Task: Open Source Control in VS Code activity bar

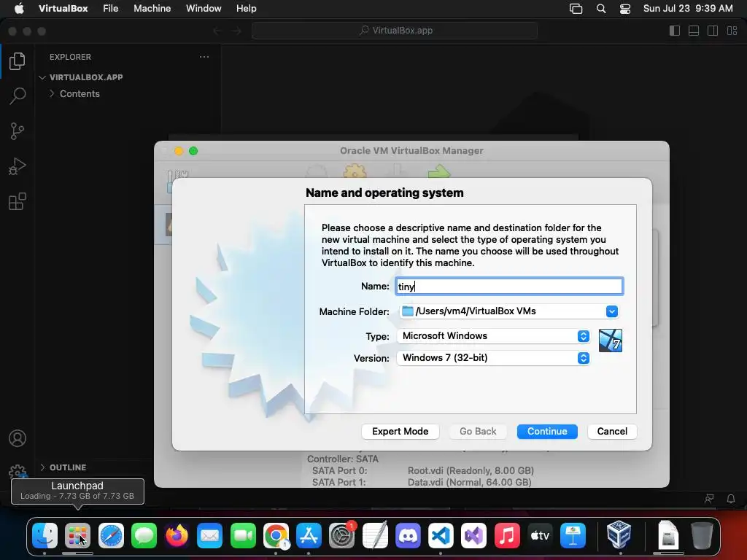Action: [18, 131]
